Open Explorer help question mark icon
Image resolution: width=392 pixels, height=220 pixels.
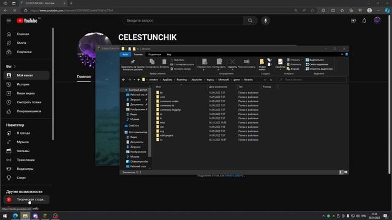(x=347, y=54)
